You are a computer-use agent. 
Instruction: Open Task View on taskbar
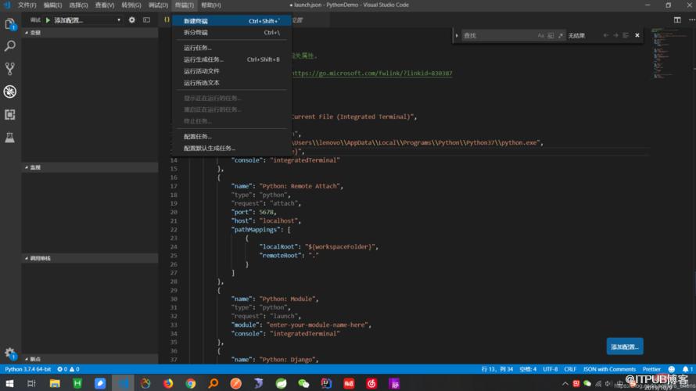coord(31,383)
